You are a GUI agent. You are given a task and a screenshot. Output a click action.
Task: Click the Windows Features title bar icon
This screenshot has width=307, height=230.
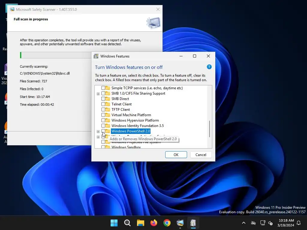pyautogui.click(x=96, y=56)
